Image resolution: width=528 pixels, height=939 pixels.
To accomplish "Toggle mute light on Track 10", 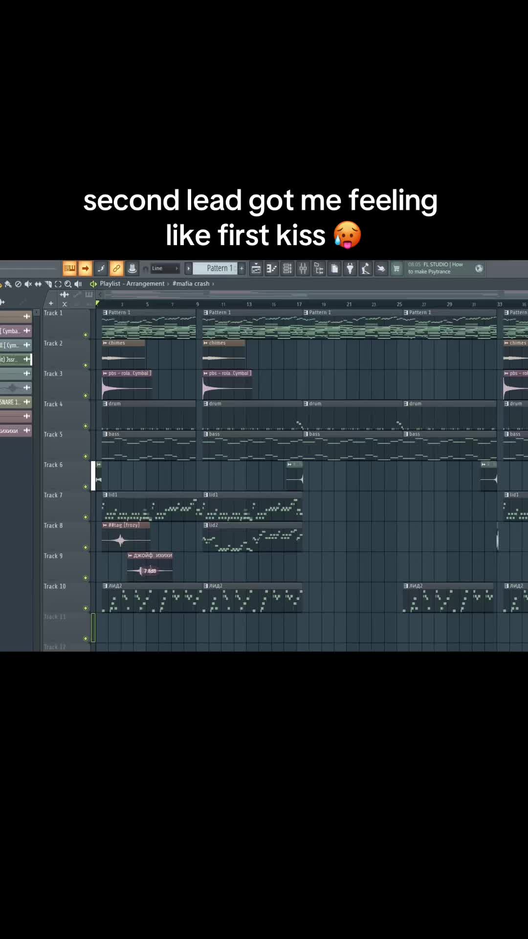I will (86, 608).
